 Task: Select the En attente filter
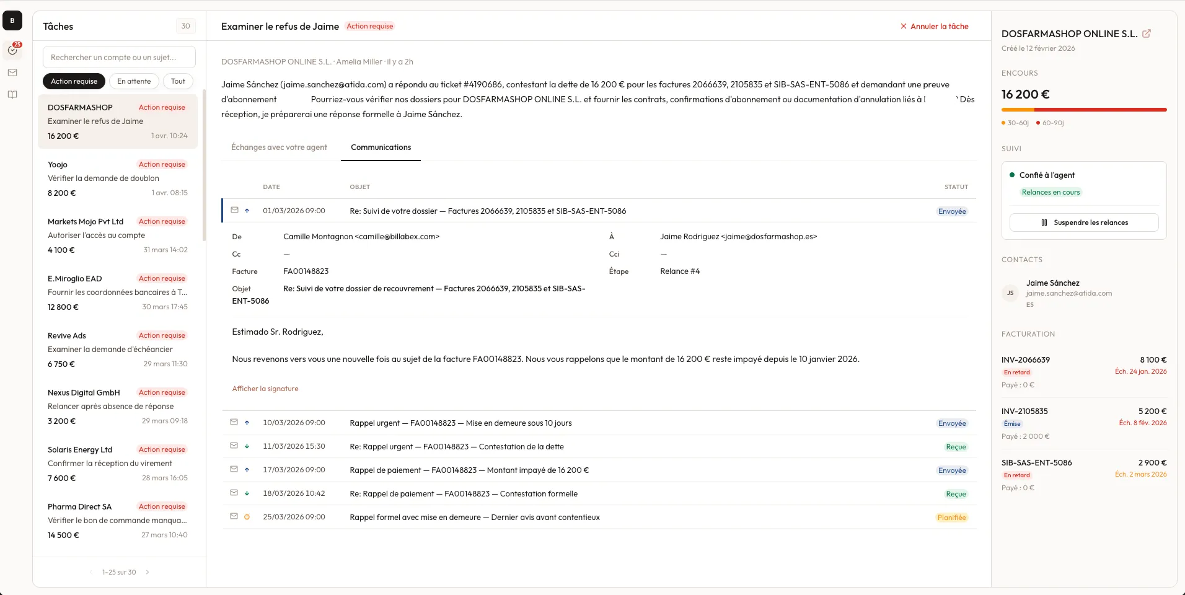pyautogui.click(x=134, y=81)
